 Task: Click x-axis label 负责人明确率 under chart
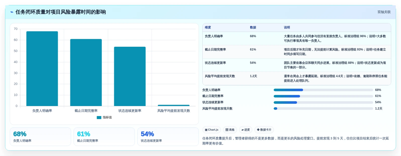coord(42,111)
